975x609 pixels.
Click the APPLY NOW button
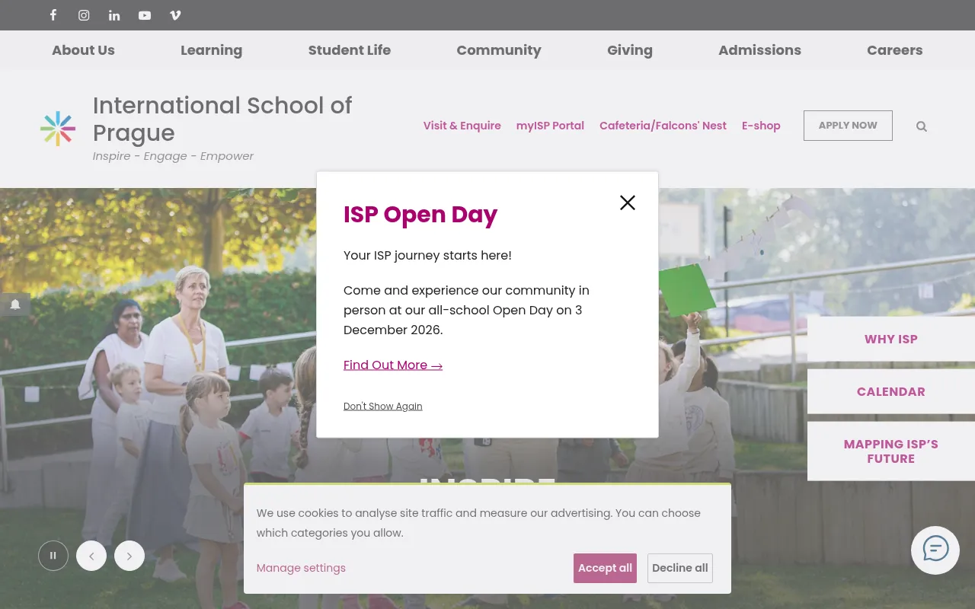coord(848,126)
